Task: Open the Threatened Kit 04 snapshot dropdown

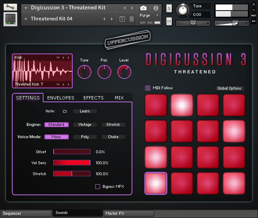Action: coord(26,19)
